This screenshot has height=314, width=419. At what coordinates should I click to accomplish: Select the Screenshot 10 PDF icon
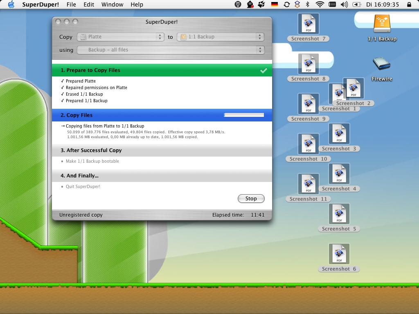coord(309,144)
